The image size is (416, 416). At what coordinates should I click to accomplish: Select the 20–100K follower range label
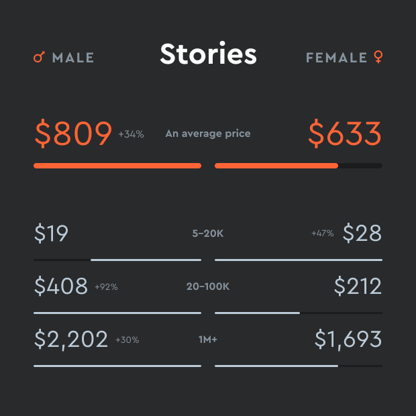click(208, 287)
